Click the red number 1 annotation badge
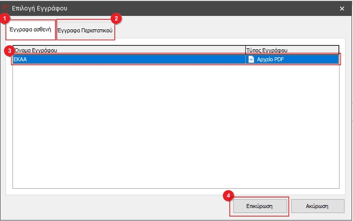353x221 pixels. pyautogui.click(x=5, y=18)
